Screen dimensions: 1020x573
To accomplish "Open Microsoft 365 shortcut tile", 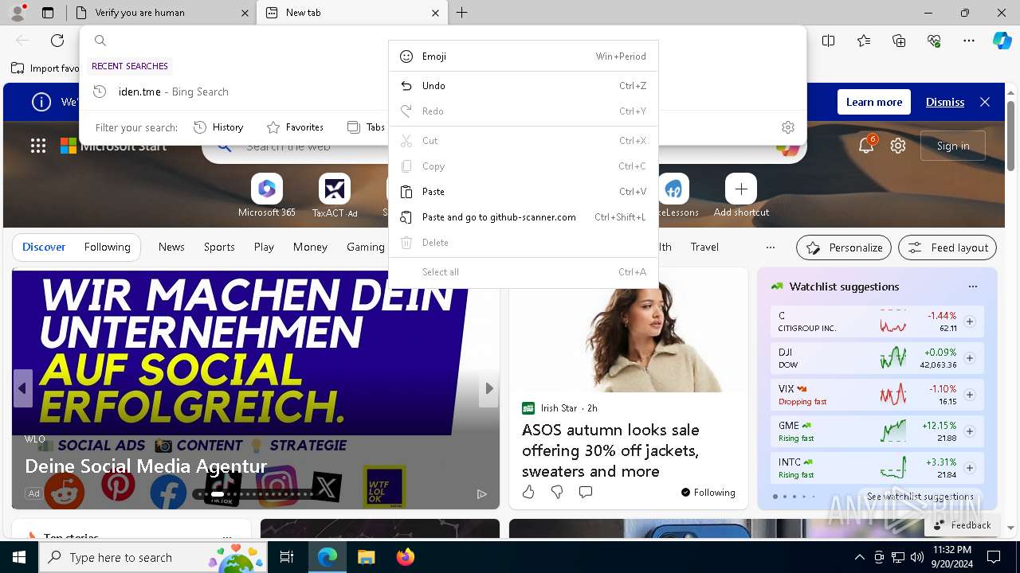I will coord(266,196).
